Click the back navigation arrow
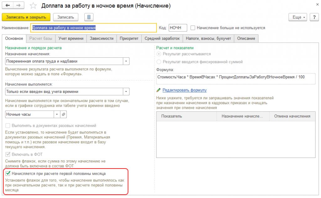 click(8, 6)
